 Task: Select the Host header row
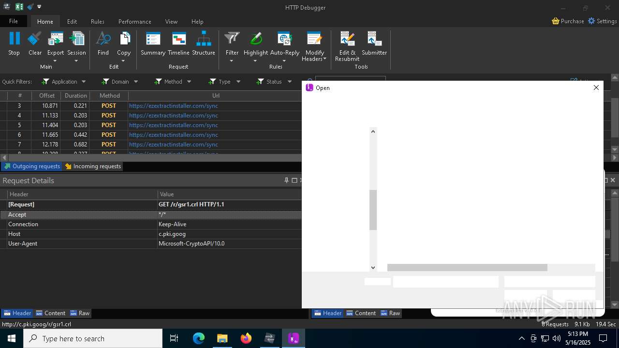150,234
